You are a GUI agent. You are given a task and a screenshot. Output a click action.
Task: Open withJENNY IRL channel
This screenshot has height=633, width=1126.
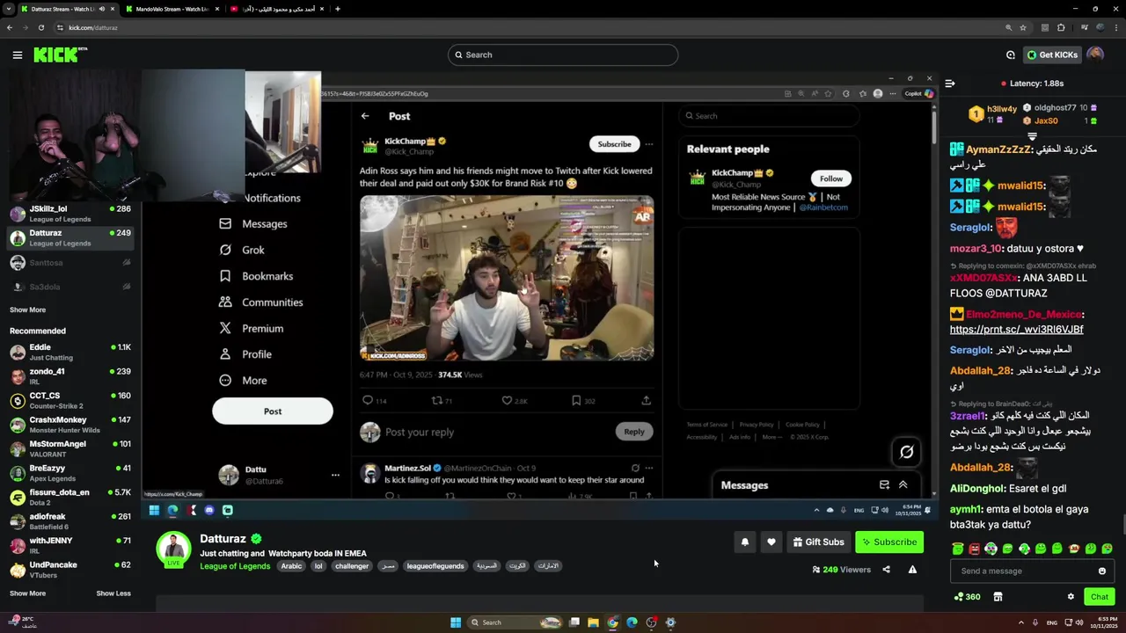point(70,545)
